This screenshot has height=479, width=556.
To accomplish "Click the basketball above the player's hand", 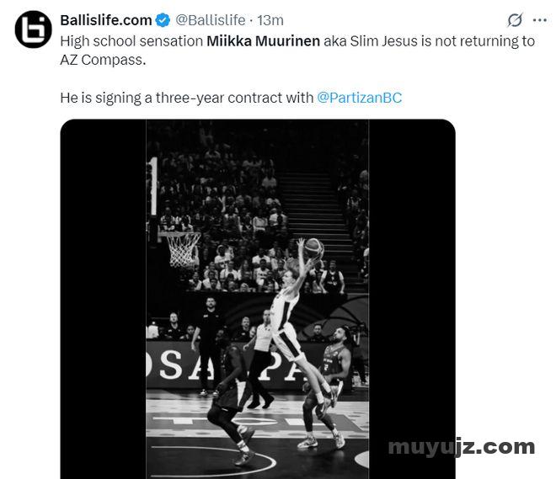I will [x=313, y=248].
